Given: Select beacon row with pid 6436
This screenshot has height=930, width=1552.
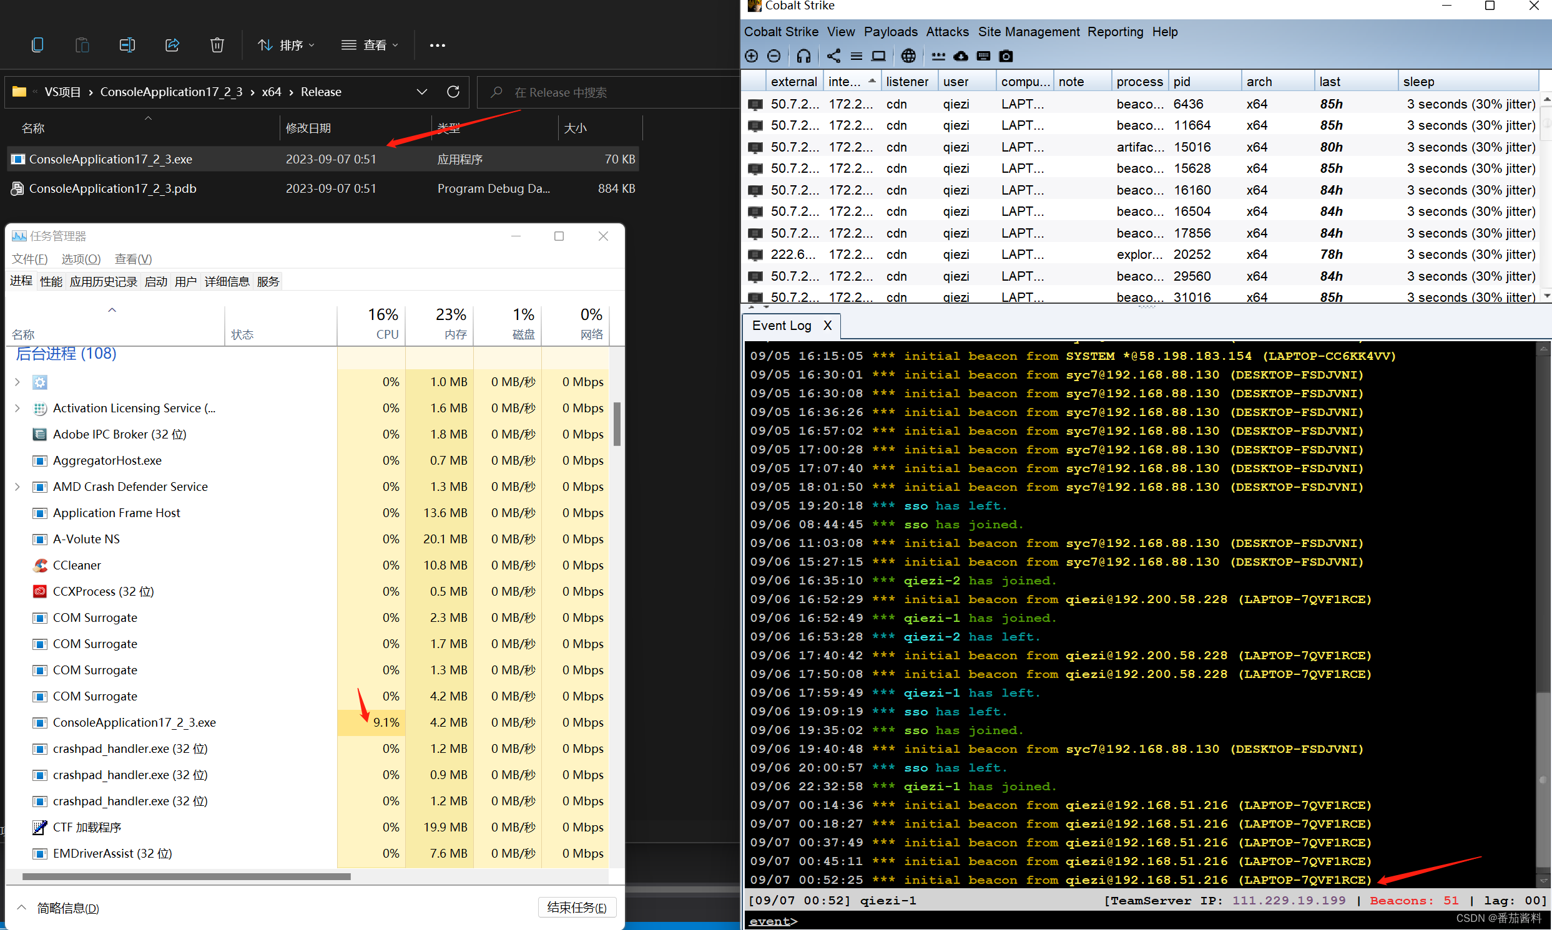Looking at the screenshot, I should click(1141, 104).
